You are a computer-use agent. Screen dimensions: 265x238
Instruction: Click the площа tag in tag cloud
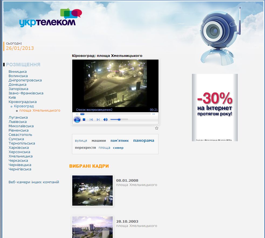click(x=104, y=148)
